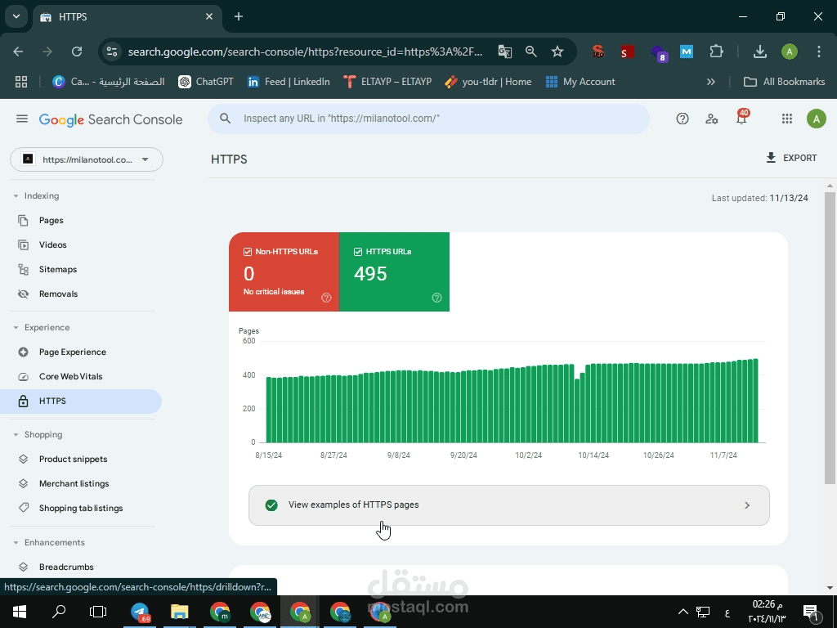Open Windows taskbar search

coord(59,612)
